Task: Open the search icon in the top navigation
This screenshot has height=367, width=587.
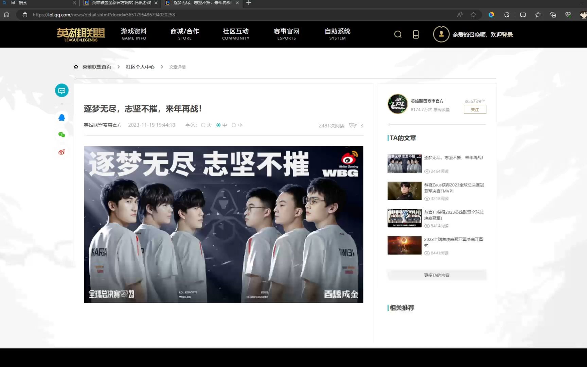Action: click(398, 34)
